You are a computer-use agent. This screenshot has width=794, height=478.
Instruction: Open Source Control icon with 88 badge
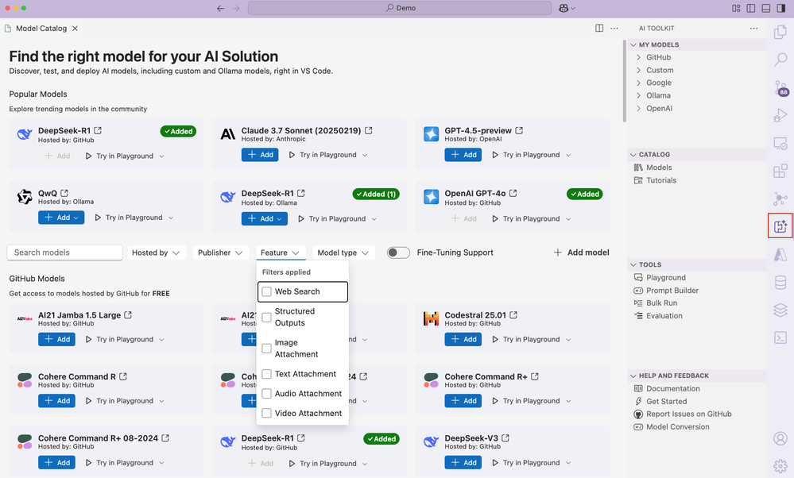(780, 88)
